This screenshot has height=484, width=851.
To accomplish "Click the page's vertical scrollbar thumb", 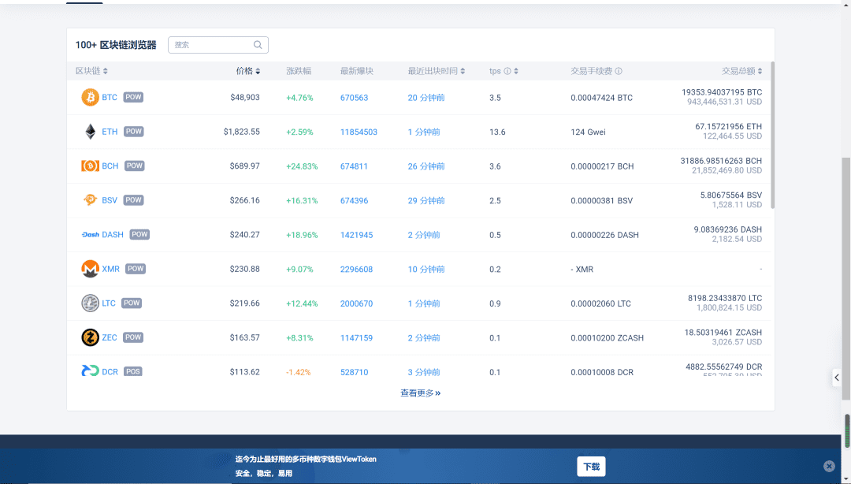I will [x=846, y=279].
